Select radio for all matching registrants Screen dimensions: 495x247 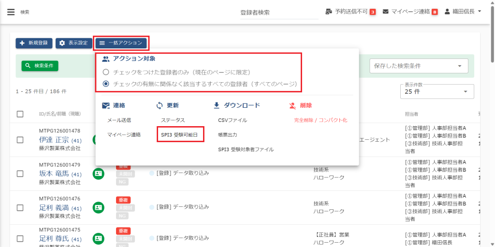point(106,84)
